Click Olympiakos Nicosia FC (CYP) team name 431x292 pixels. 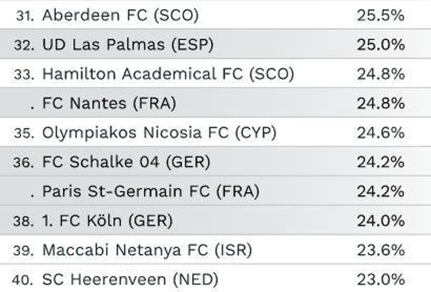[159, 133]
